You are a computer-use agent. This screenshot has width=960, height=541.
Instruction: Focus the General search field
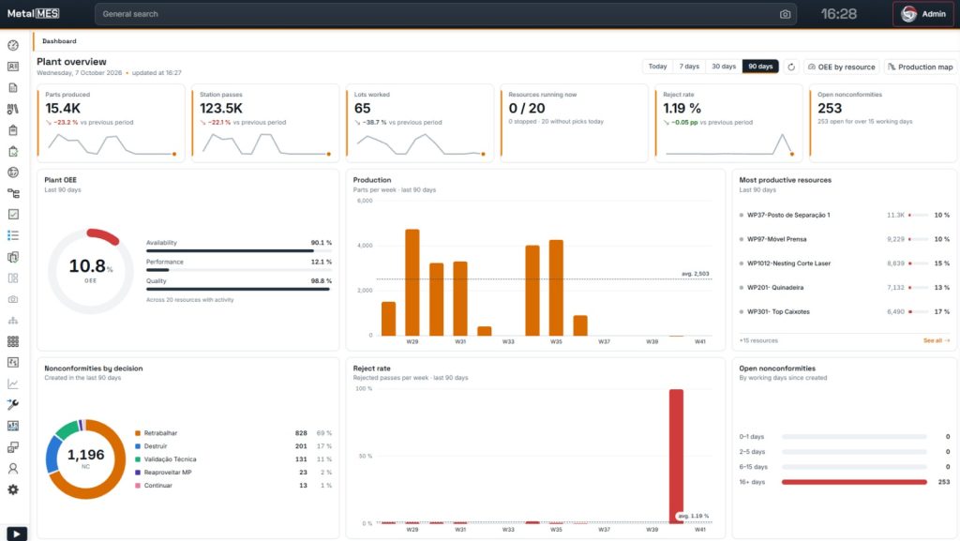(445, 14)
